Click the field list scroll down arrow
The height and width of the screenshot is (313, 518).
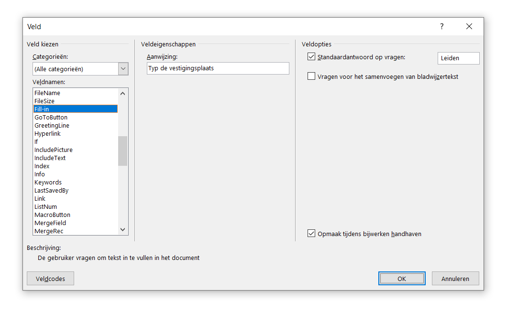pos(123,229)
